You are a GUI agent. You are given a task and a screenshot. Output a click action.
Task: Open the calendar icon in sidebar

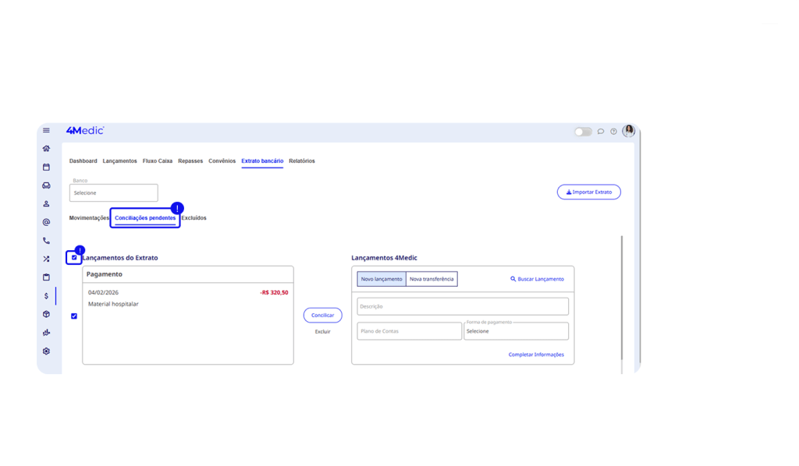(46, 167)
